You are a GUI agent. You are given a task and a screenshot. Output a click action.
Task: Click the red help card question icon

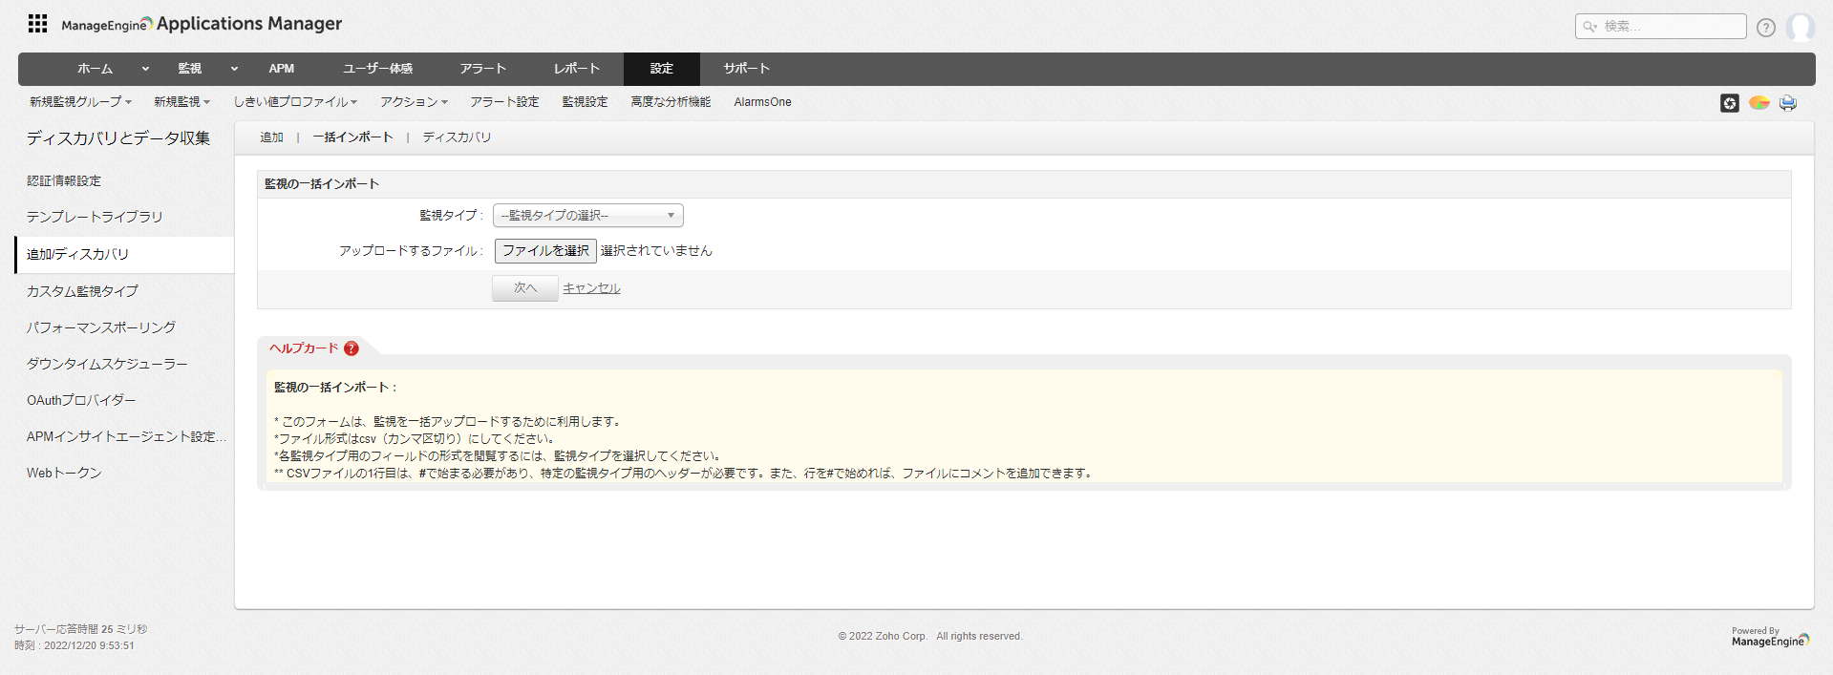[352, 348]
